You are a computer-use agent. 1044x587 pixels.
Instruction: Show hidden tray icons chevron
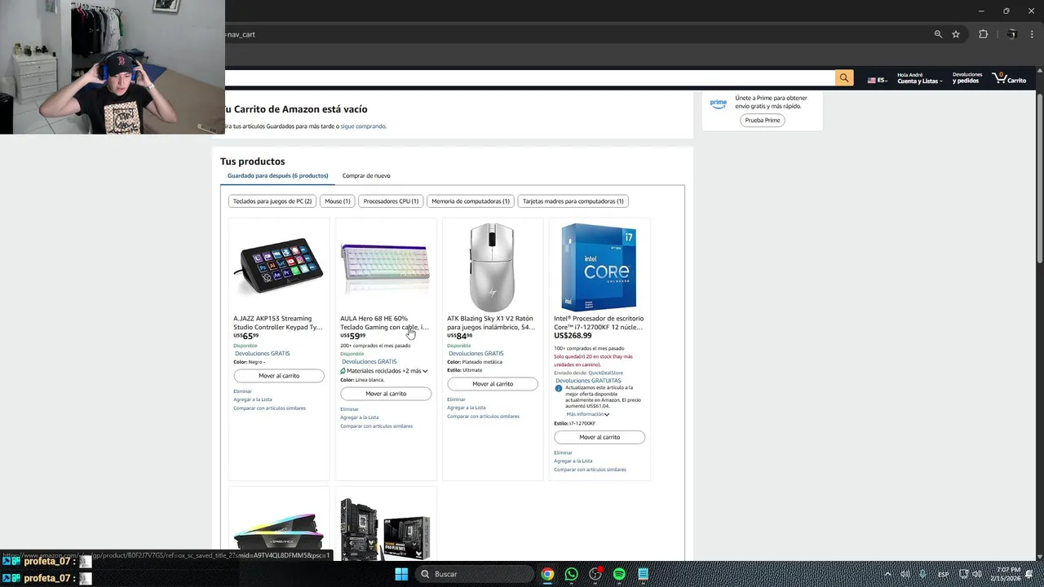[887, 574]
